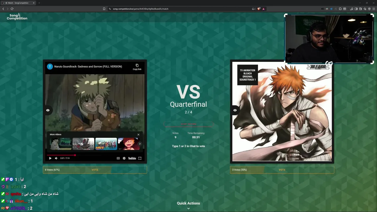
Task: Click the Stop Voting button
Action: click(188, 124)
